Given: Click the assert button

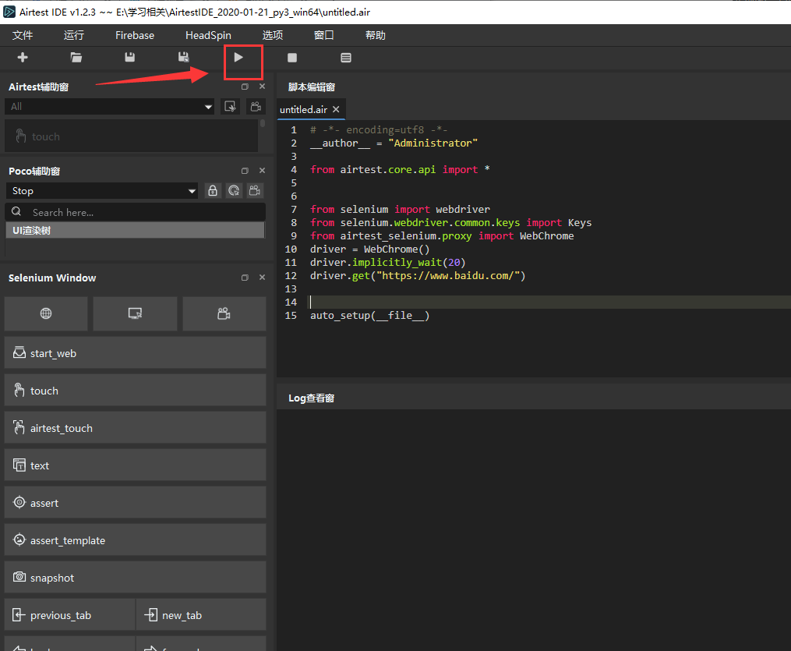Looking at the screenshot, I should click(x=135, y=502).
